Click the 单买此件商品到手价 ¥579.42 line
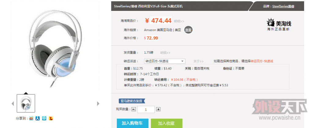The width and height of the screenshot is (313, 128). pos(176,85)
